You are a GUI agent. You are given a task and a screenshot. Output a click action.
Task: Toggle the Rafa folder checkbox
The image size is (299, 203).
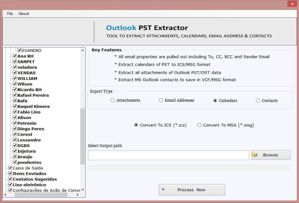tap(15, 101)
